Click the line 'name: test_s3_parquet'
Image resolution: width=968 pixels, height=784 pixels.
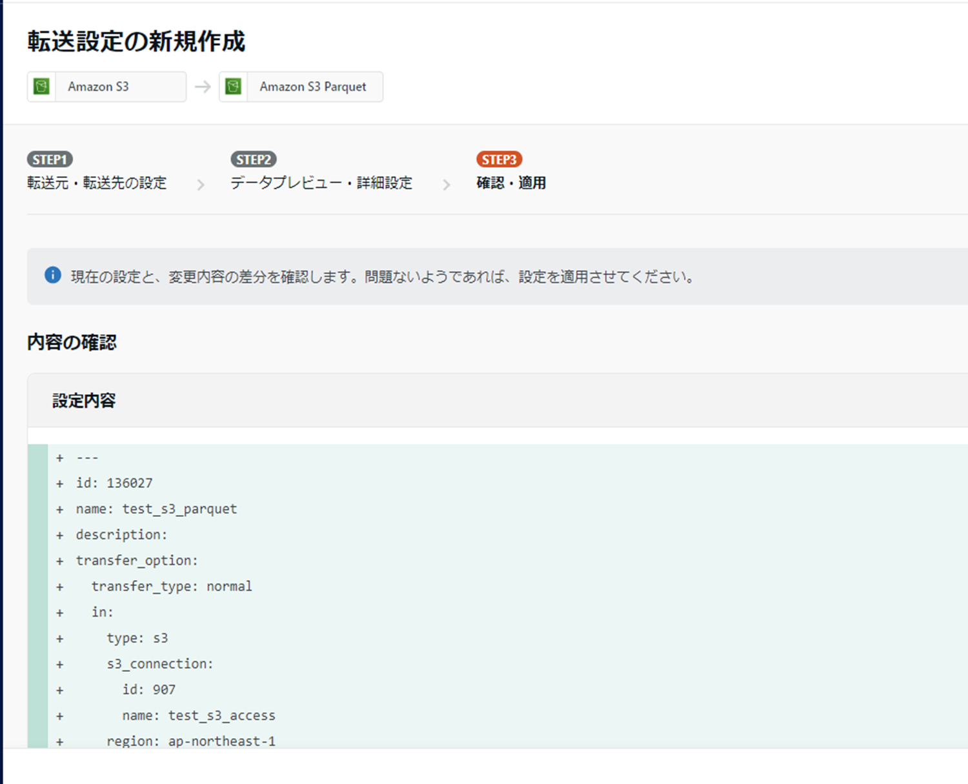point(157,509)
